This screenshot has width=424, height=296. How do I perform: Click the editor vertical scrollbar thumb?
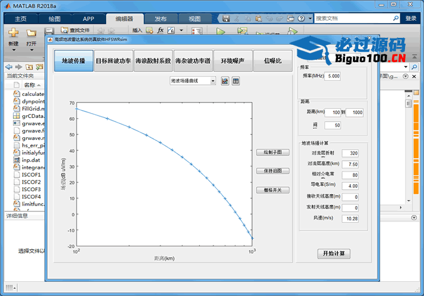pos(409,104)
